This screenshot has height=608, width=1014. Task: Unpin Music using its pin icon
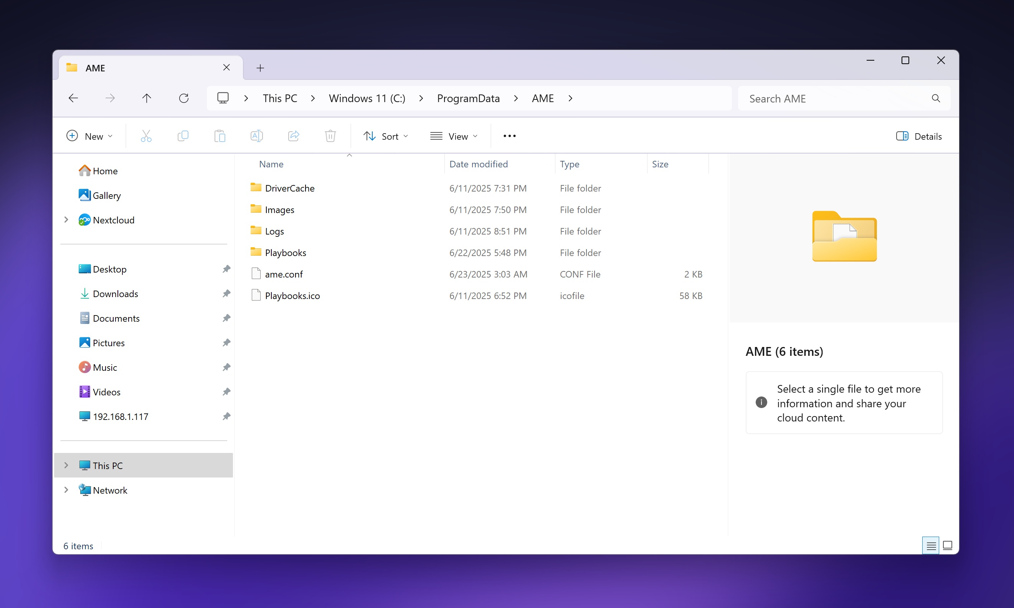pyautogui.click(x=226, y=367)
